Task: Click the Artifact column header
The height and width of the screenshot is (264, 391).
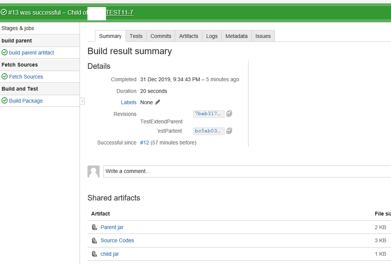Action: point(101,214)
